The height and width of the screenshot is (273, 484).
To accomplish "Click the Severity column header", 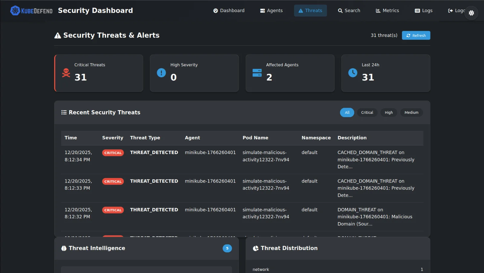I will (113, 138).
